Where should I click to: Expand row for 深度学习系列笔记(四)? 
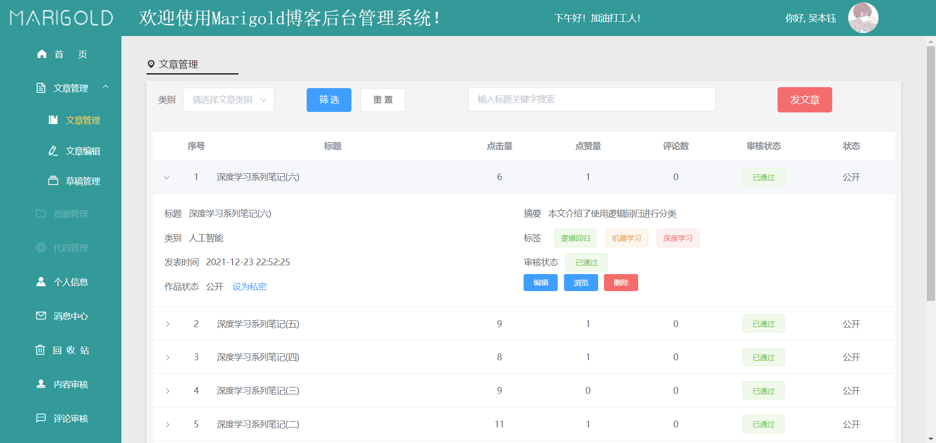click(x=167, y=357)
